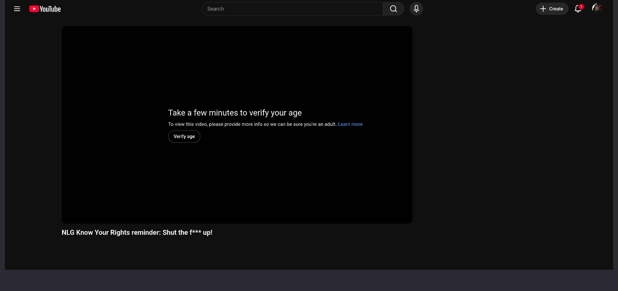618x291 pixels.
Task: Click the plus icon in Create
Action: (543, 9)
